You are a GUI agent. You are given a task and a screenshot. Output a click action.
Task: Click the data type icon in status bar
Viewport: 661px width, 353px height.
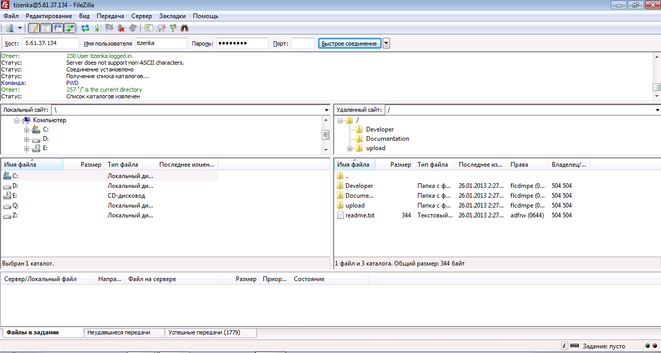click(565, 346)
